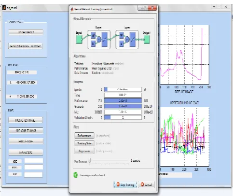
Task: Click the b bias block in second layer
Action: [121, 43]
